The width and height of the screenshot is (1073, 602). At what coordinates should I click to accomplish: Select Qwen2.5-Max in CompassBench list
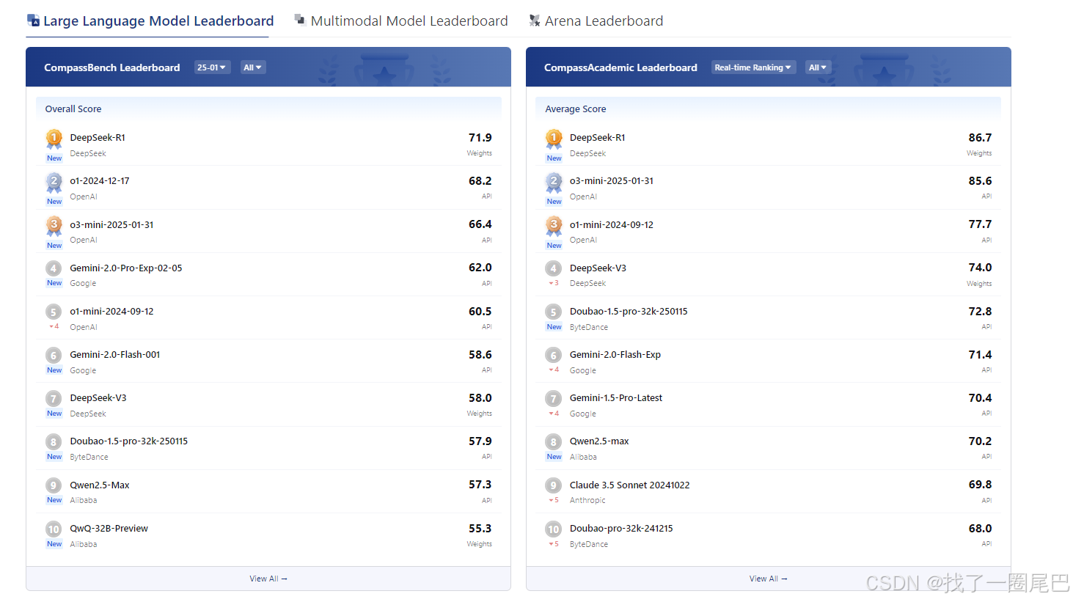pyautogui.click(x=100, y=485)
